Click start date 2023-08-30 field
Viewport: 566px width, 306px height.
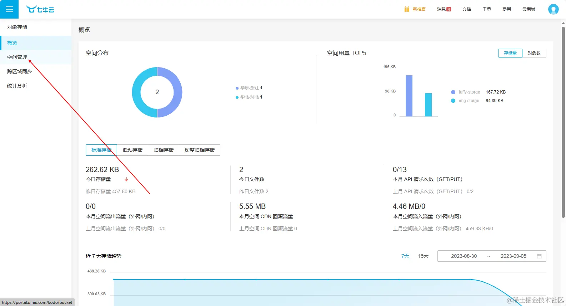point(464,256)
